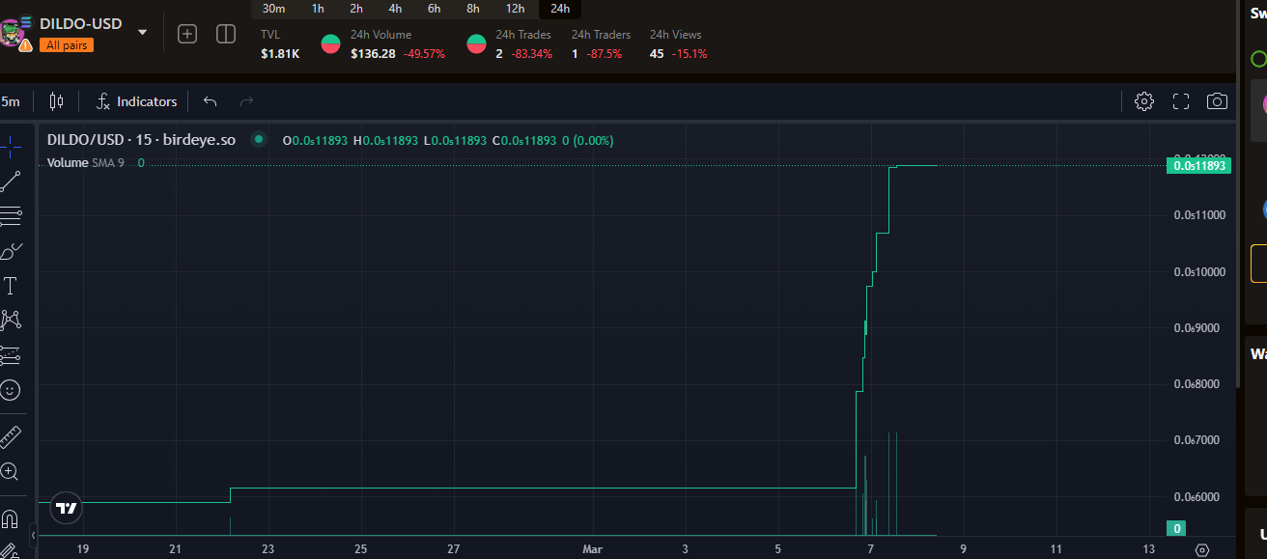Viewport: 1267px width, 559px height.
Task: Click the Mar date label on time axis
Action: 592,549
